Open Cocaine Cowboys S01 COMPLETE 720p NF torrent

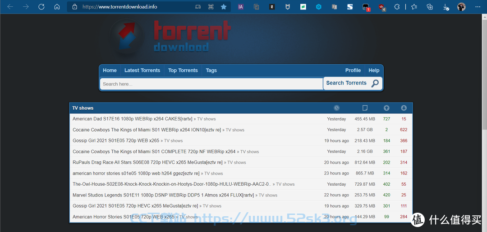(x=154, y=152)
